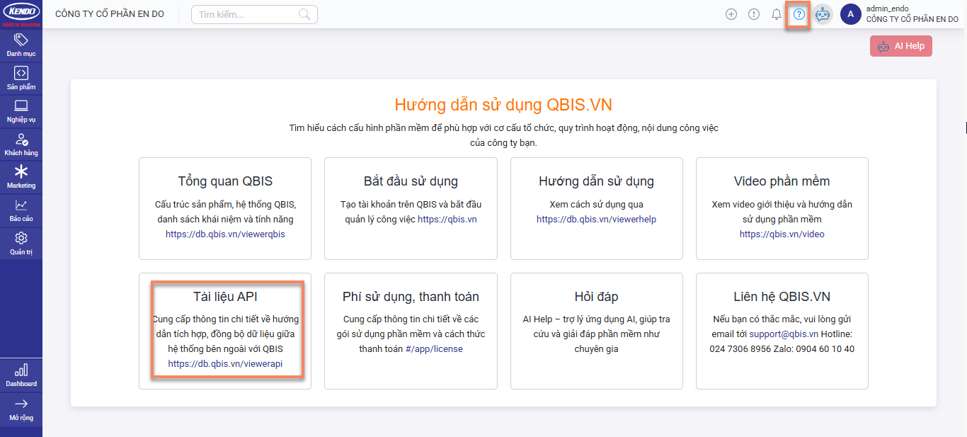Follow the db.qbis.vn/viewerhelp link
The image size is (967, 437).
[597, 220]
